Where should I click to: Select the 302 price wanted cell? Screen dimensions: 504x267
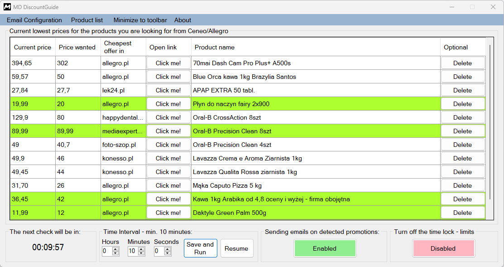(78, 63)
